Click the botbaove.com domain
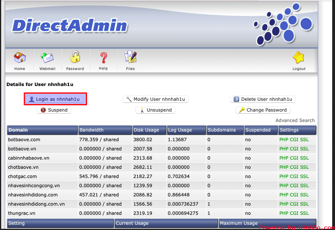The width and height of the screenshot is (335, 230). tap(24, 140)
